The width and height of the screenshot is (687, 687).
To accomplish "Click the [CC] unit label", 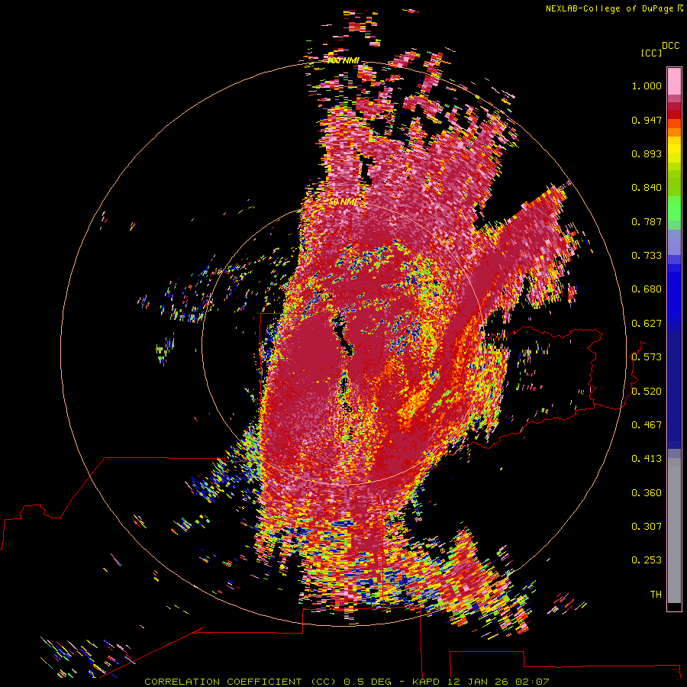I will point(651,53).
